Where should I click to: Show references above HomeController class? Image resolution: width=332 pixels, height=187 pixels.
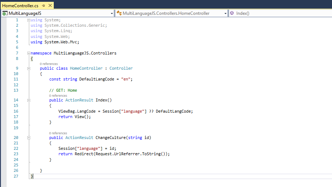49,64
